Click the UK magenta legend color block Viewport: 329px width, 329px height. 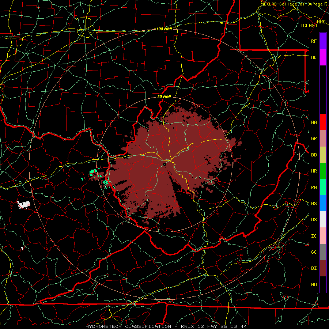click(323, 57)
